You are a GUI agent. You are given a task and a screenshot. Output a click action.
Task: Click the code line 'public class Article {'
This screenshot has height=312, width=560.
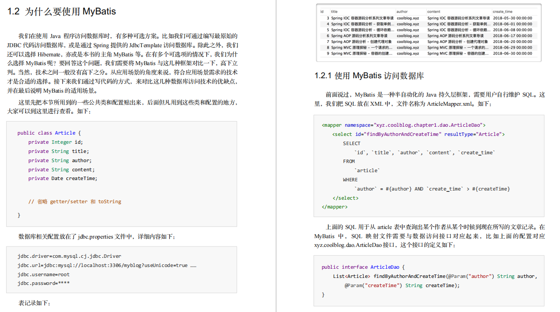click(49, 133)
